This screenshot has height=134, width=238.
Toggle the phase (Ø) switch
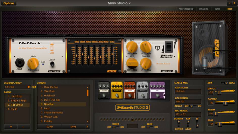[197, 124]
